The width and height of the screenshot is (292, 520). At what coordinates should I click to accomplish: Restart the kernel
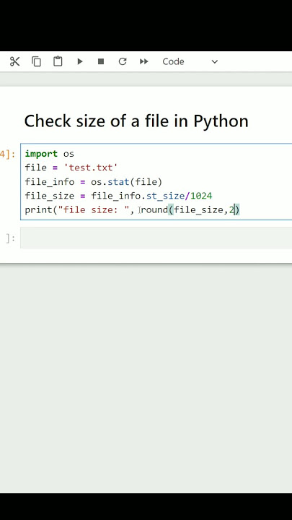123,61
